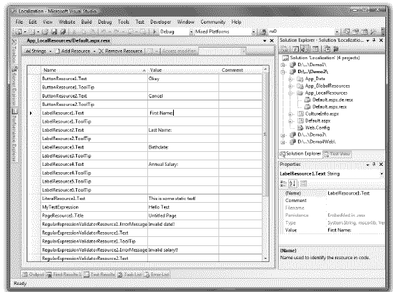
Task: Open the Tools menu
Action: coord(124,22)
